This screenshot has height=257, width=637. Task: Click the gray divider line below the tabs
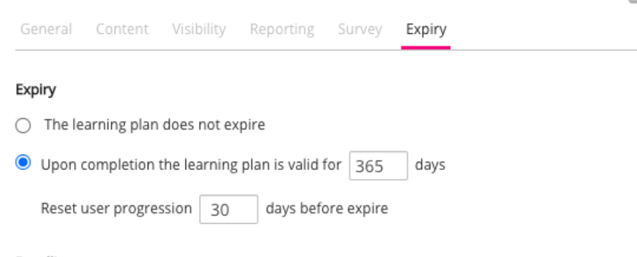[x=256, y=49]
